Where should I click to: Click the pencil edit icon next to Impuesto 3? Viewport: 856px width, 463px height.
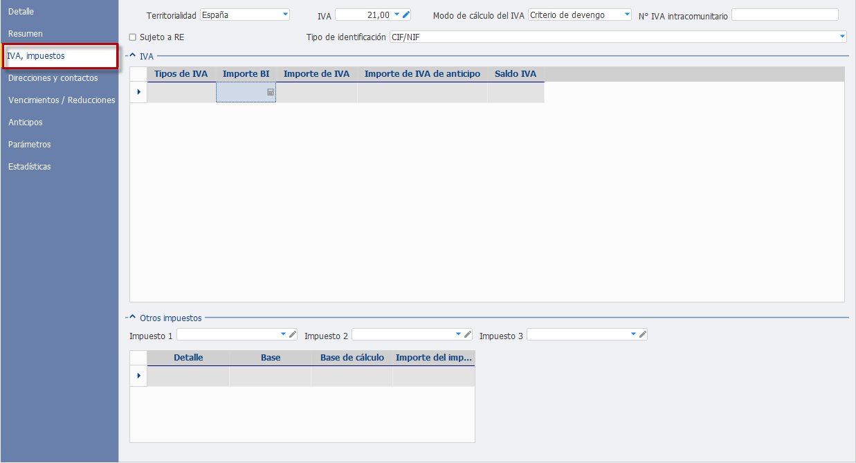pyautogui.click(x=643, y=334)
